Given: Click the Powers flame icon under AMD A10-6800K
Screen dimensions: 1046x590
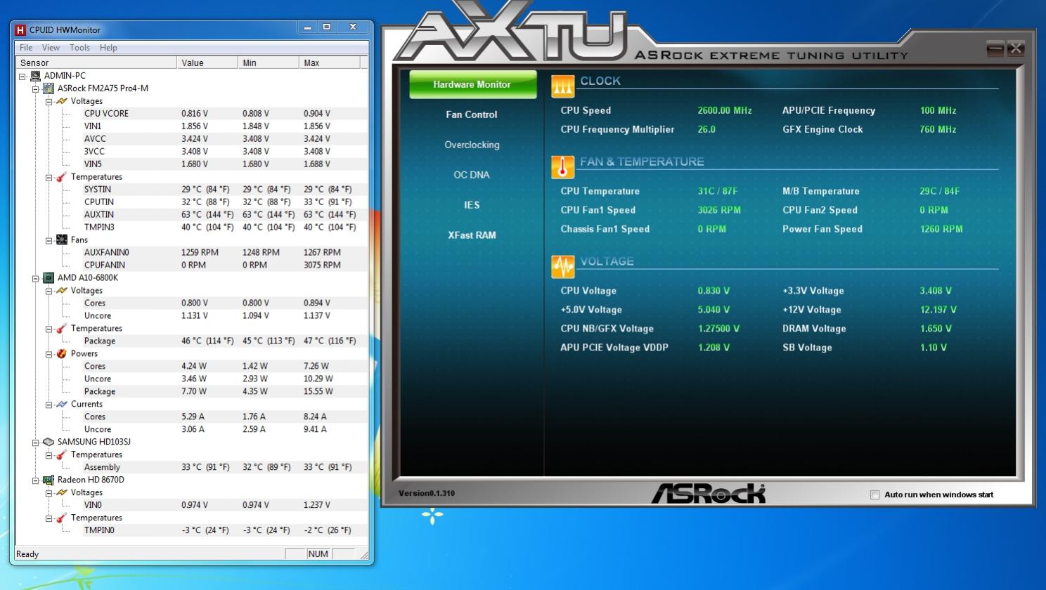Looking at the screenshot, I should click(62, 354).
